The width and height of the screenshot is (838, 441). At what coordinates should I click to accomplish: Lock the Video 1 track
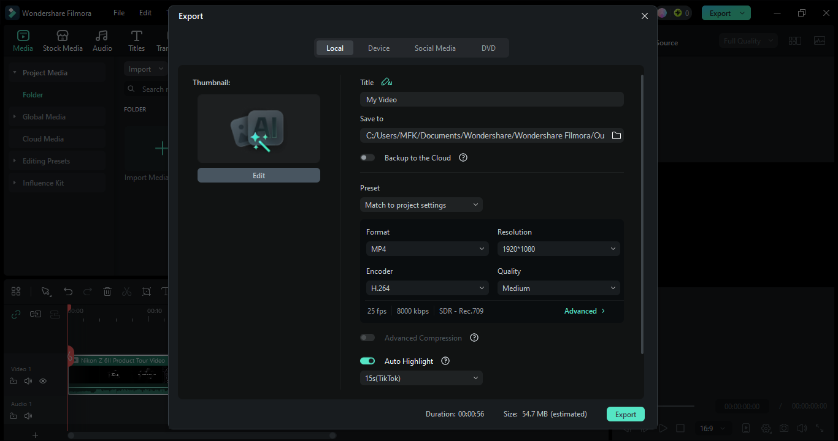[x=13, y=381]
